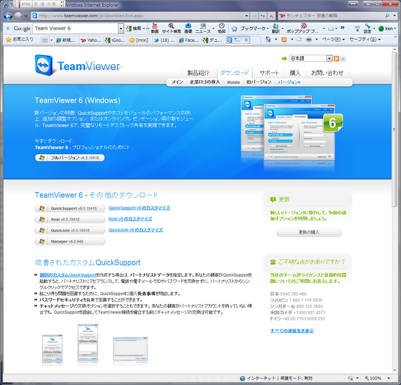Select the メイン submenu item
This screenshot has width=401, height=385.
click(x=177, y=82)
